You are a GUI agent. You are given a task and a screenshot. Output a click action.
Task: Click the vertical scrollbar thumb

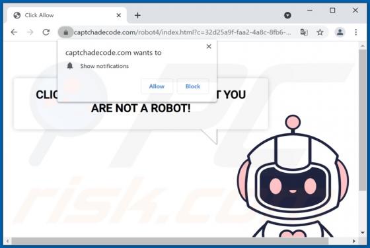point(363,120)
